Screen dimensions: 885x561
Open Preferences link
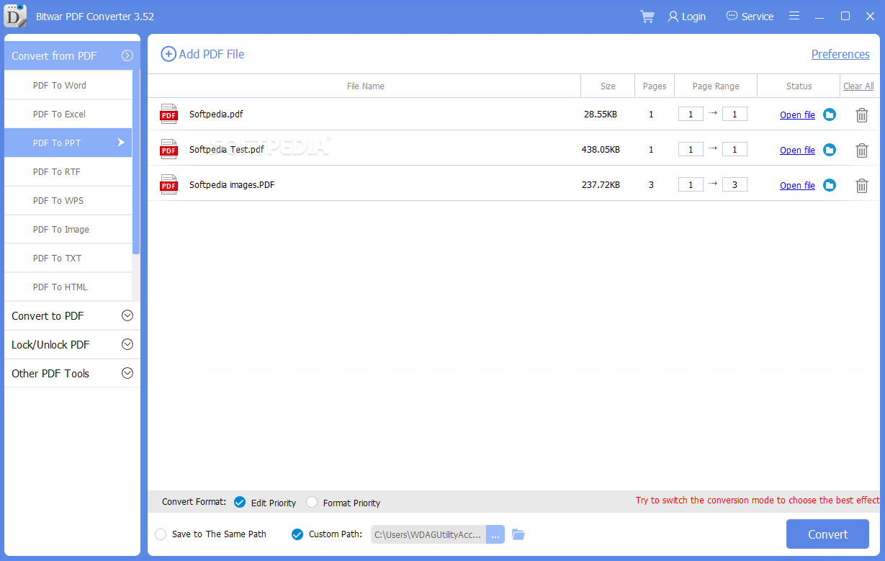click(840, 54)
